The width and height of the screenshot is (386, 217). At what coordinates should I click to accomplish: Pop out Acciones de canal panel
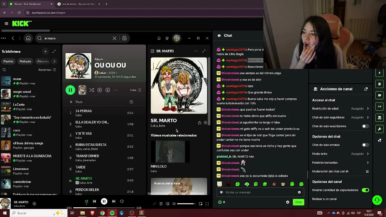(x=366, y=89)
